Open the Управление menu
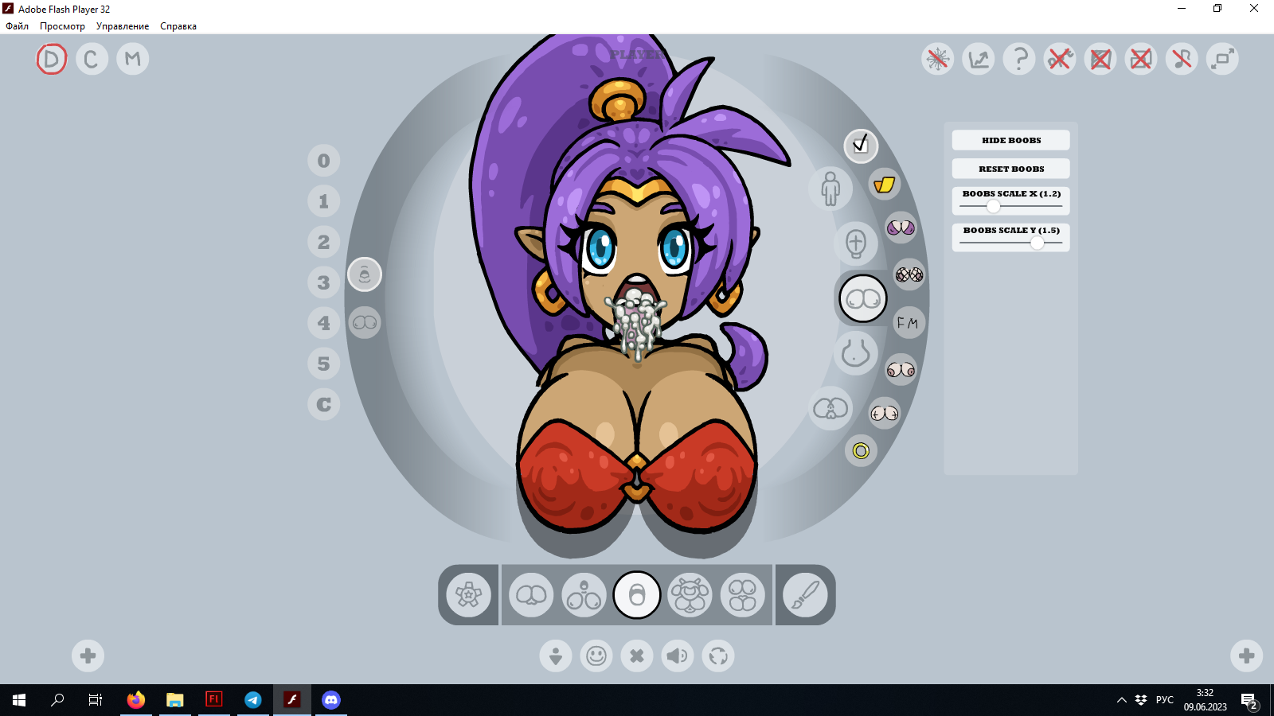Screen dimensions: 1274x716 pos(123,26)
